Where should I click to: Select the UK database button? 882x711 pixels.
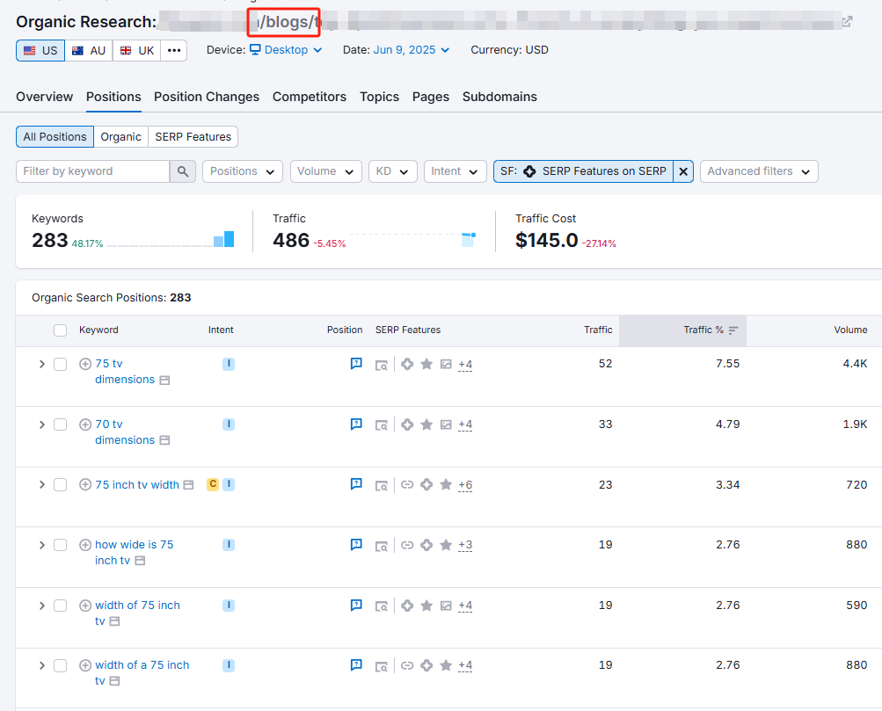coord(137,50)
